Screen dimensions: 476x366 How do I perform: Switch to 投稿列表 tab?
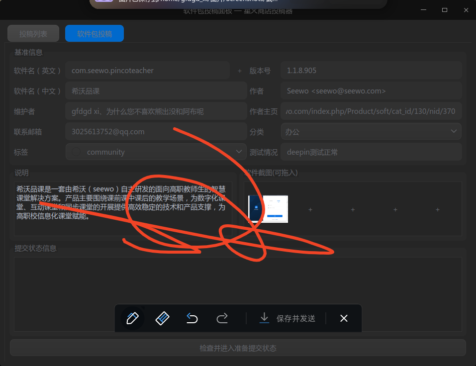33,34
